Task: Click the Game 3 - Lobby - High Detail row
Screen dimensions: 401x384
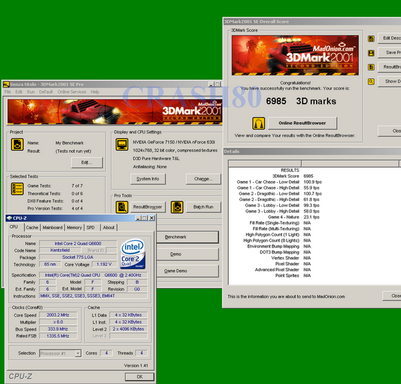Action: tap(282, 211)
